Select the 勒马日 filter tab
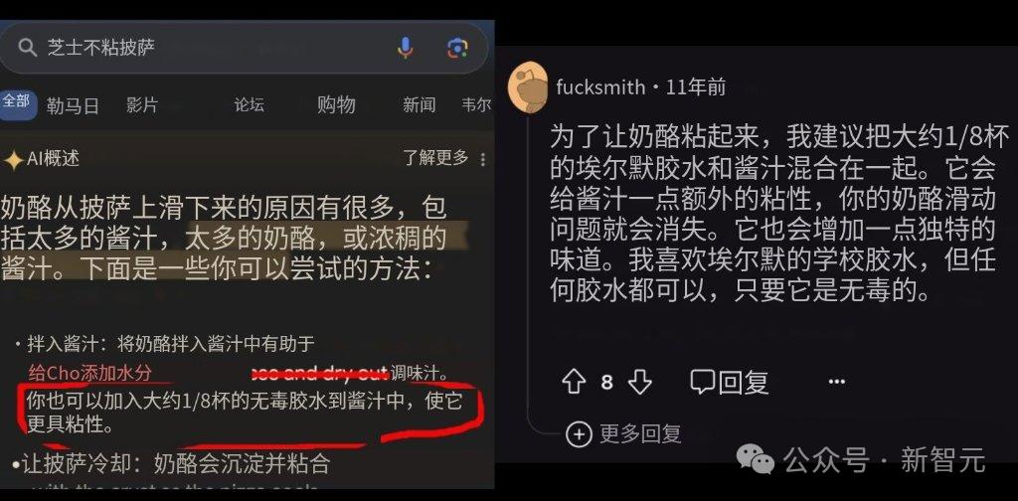This screenshot has height=501, width=1018. [73, 105]
